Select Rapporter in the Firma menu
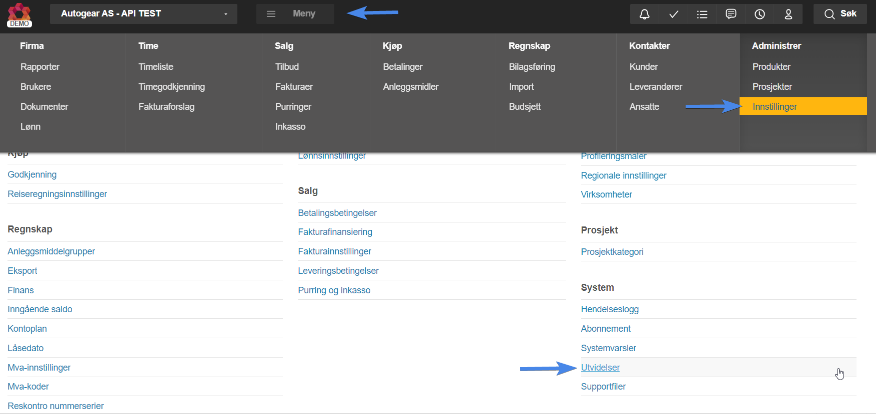The image size is (876, 414). click(40, 67)
